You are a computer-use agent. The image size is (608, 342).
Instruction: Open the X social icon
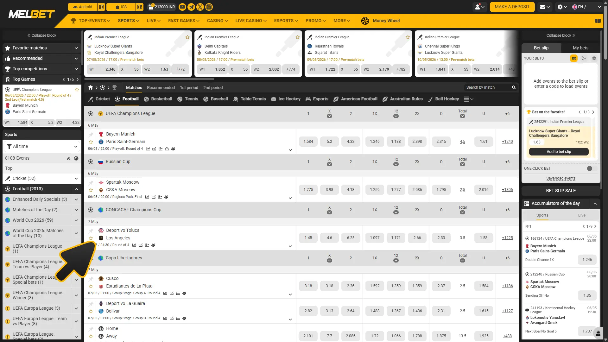click(200, 7)
